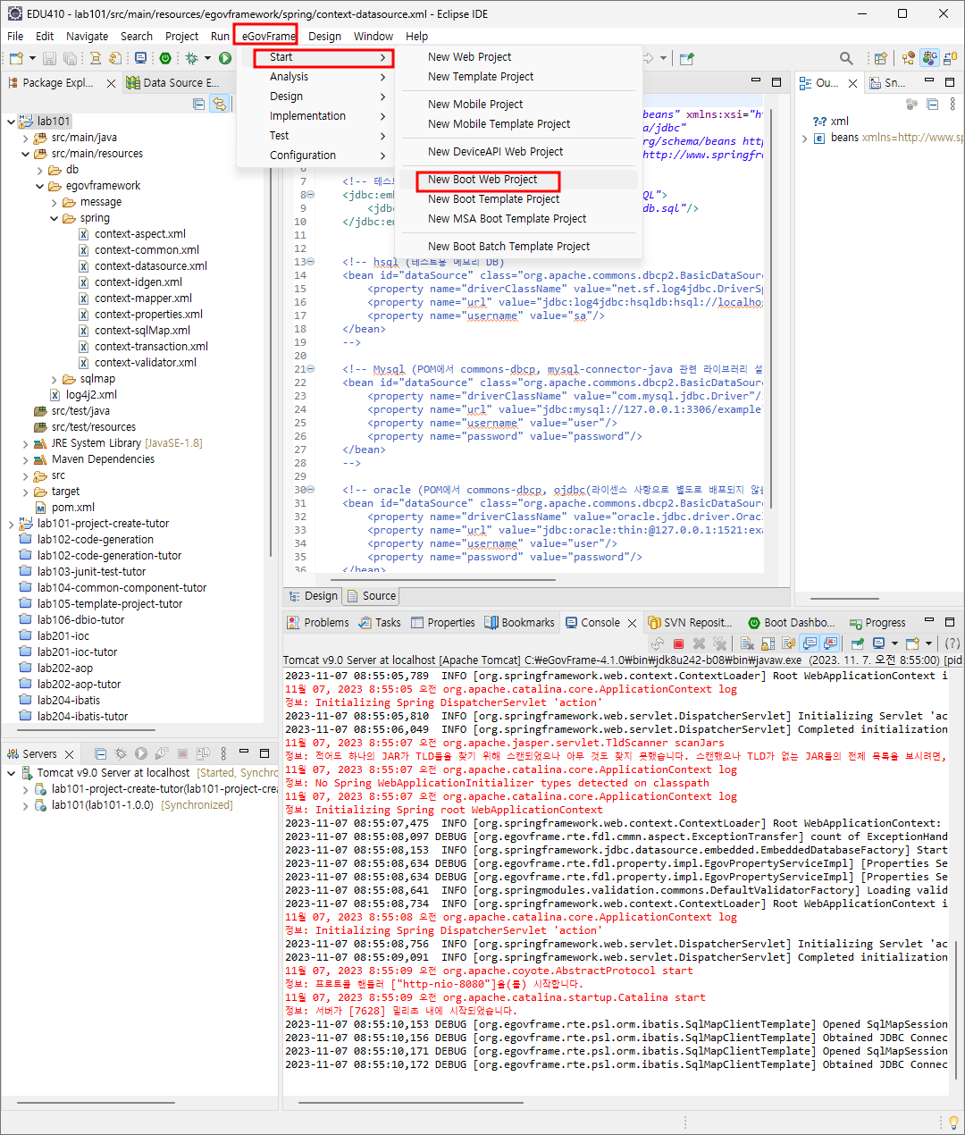Screen dimensions: 965x1135
Task: Collapse the egovframework folder
Action: point(39,186)
